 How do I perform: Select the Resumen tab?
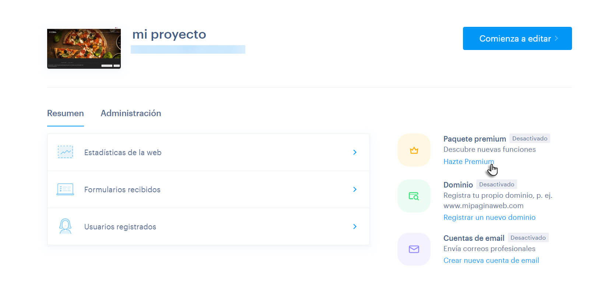66,113
